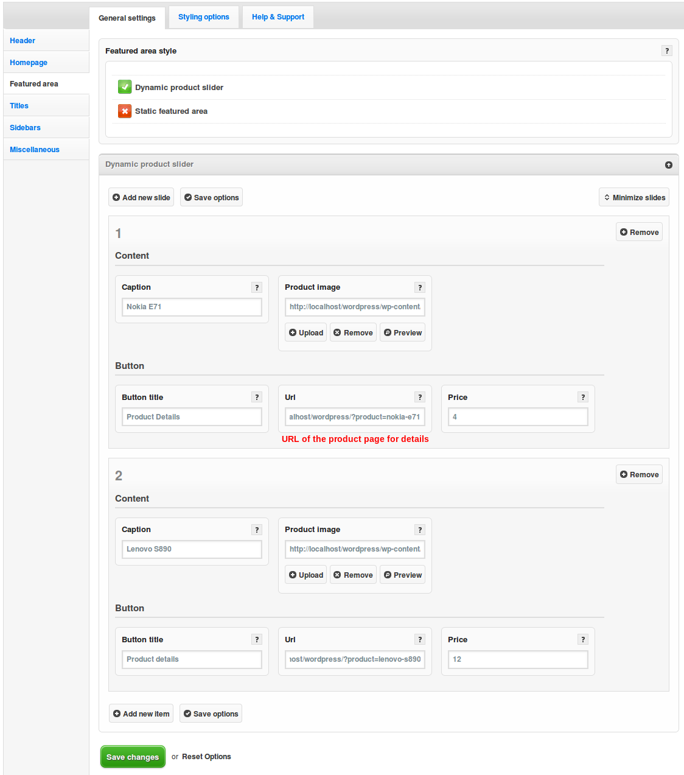Click the Caption help icon in slide 1

click(x=257, y=287)
